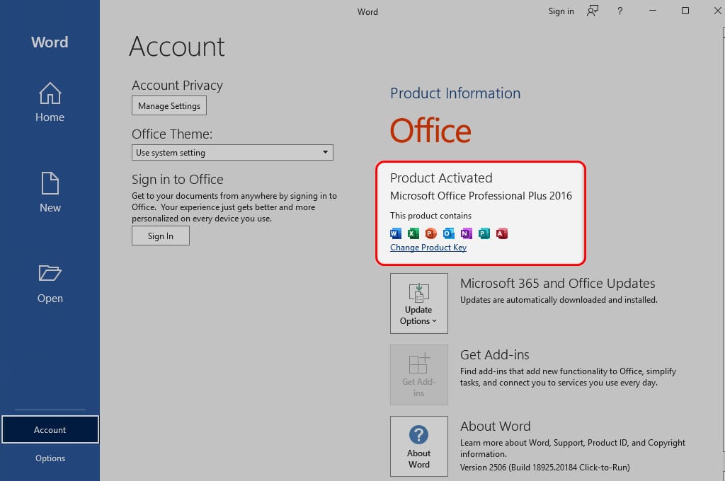Image resolution: width=725 pixels, height=481 pixels.
Task: Click the 'About Word' heading text
Action: point(495,426)
